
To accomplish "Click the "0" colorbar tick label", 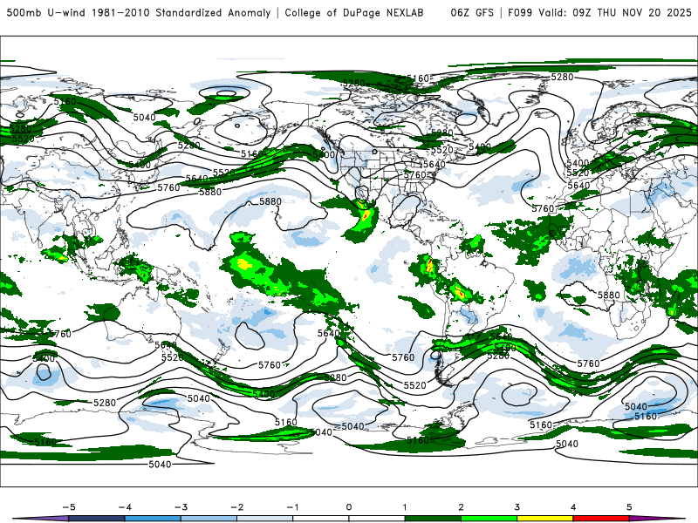I will click(348, 507).
